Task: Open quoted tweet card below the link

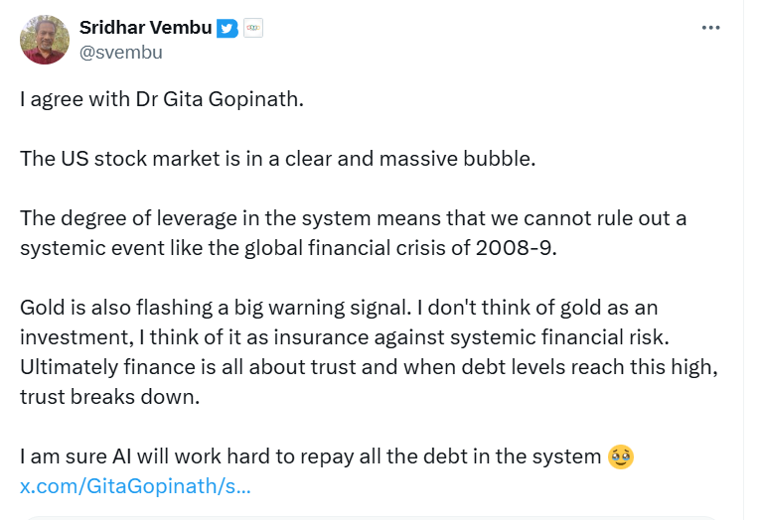Action: [x=372, y=518]
